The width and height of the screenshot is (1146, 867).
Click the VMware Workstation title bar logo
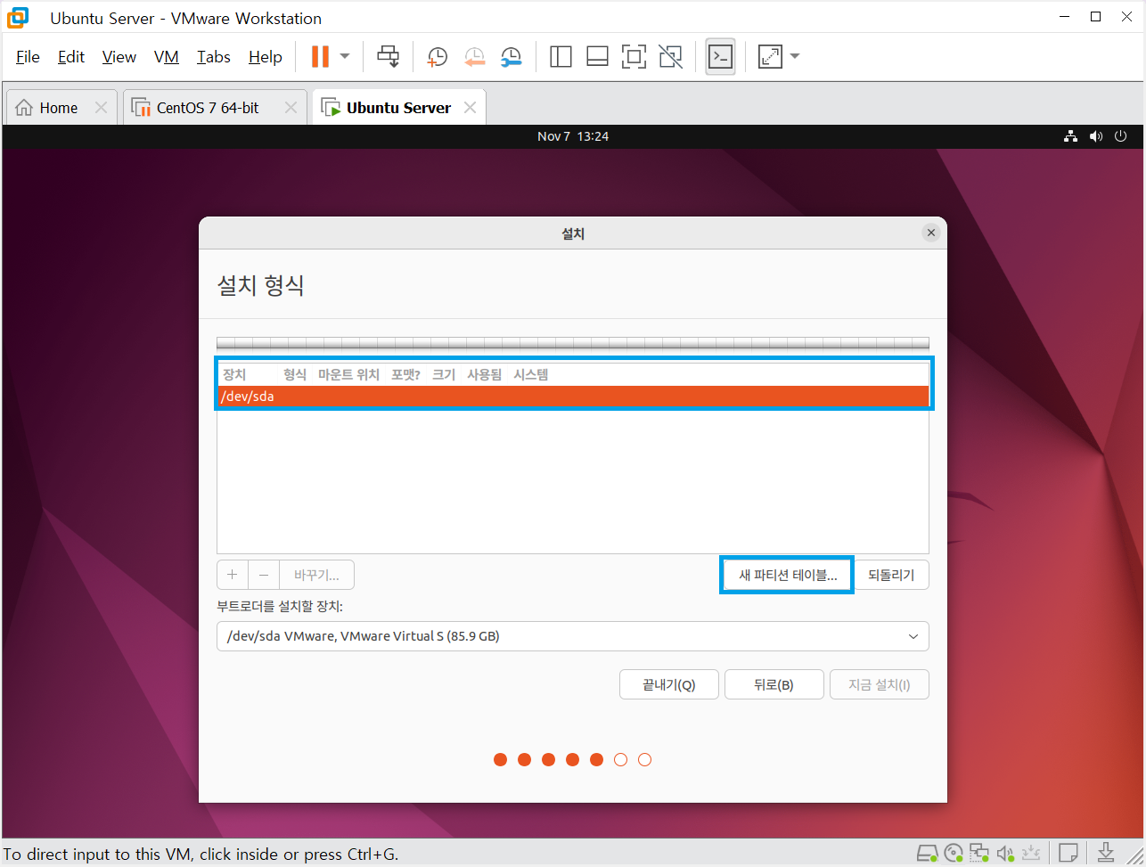[18, 18]
